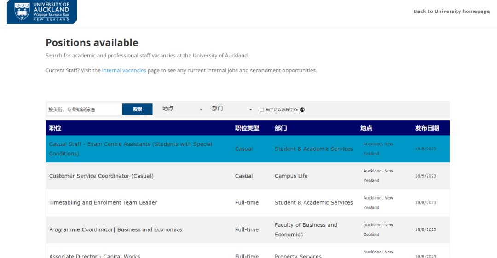The image size is (497, 258).
Task: Click the 搜索 search button
Action: point(137,109)
